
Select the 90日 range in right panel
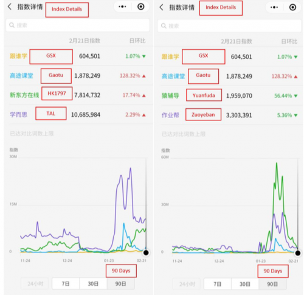[x=272, y=284]
